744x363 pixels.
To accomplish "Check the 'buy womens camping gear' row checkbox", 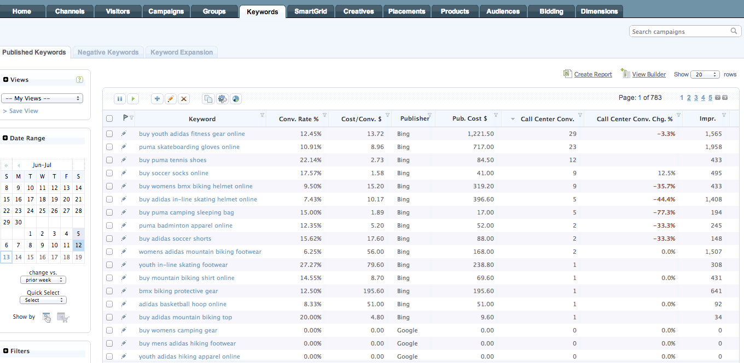I will [109, 330].
